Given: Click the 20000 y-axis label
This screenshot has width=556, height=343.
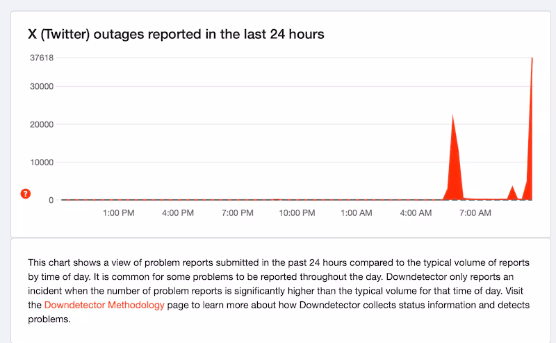Looking at the screenshot, I should click(x=42, y=125).
